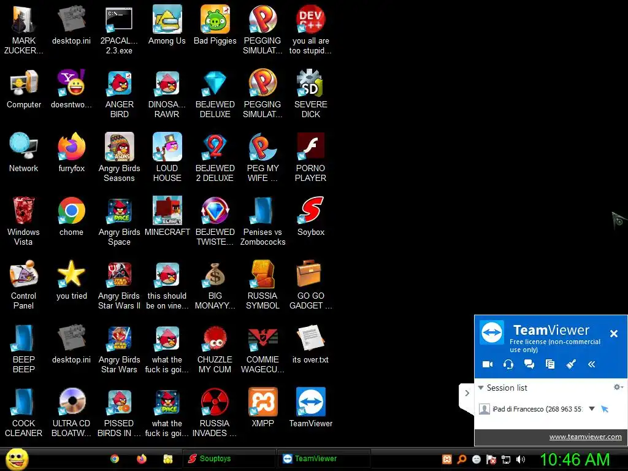Select the Among Us desktop icon

[x=167, y=25]
